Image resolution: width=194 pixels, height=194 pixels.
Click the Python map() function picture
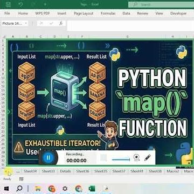click(x=100, y=102)
